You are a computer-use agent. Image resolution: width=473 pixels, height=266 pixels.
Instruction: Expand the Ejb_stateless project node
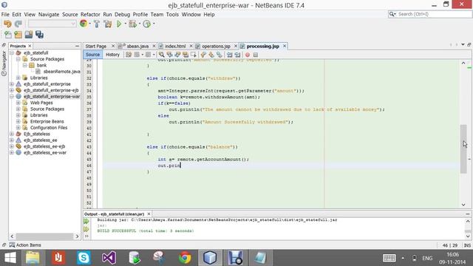tap(12, 134)
